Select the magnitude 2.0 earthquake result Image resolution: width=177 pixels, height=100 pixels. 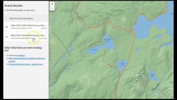pos(26,37)
